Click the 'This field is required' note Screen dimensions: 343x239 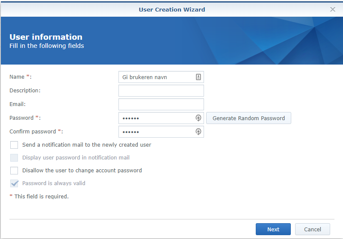coord(39,197)
